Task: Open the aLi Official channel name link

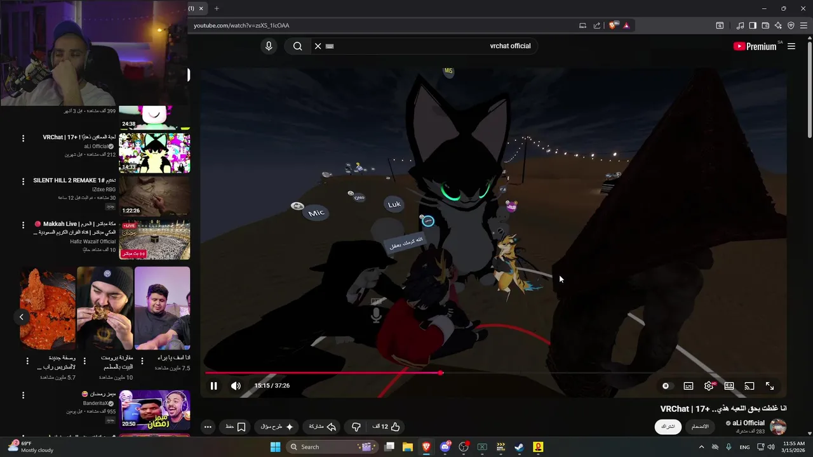Action: pos(748,423)
